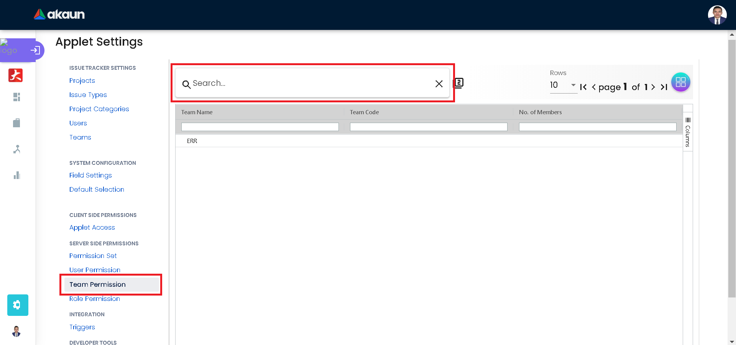Click the round grid view button
This screenshot has height=345, width=736.
click(x=681, y=82)
